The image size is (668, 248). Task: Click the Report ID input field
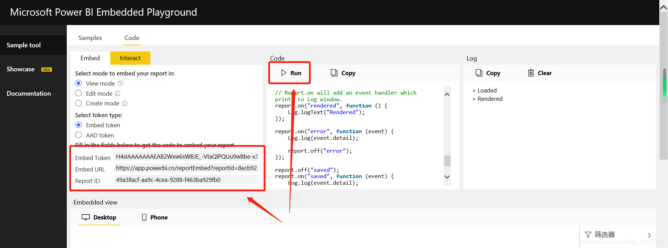tap(186, 179)
